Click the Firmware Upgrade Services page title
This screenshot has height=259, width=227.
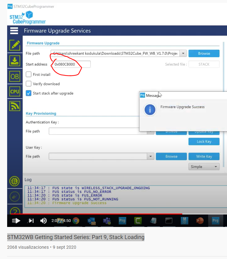57,31
